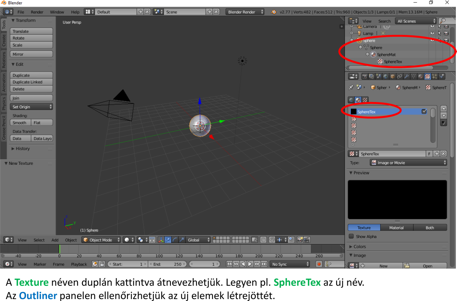
Task: Click the OpenGL render image camera icon
Action: click(x=300, y=240)
